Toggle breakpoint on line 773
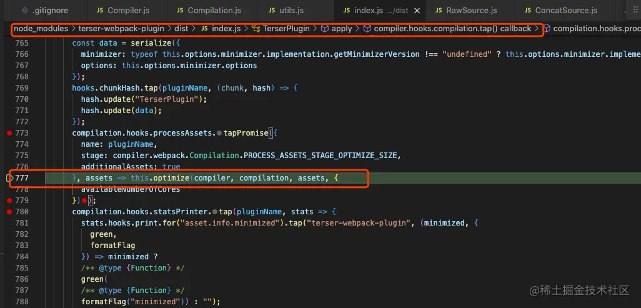The image size is (641, 308). click(9, 133)
